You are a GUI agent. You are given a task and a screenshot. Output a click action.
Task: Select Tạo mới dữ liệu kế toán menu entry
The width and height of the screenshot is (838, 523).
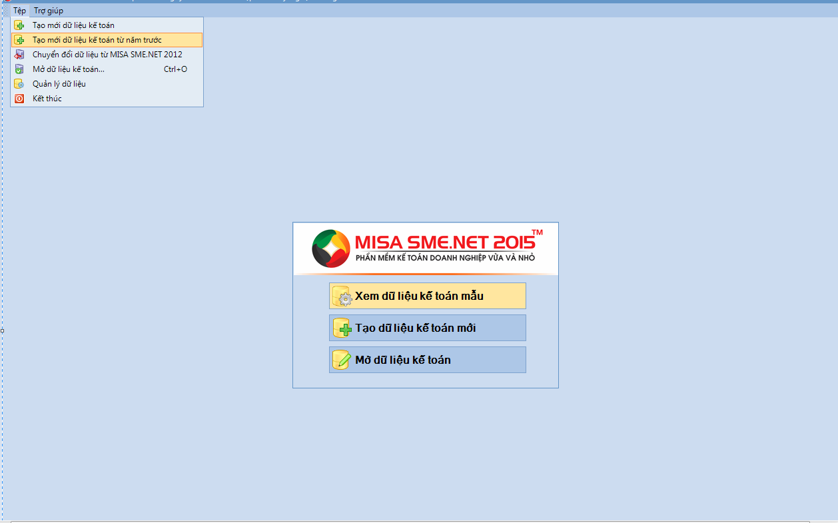[107, 25]
